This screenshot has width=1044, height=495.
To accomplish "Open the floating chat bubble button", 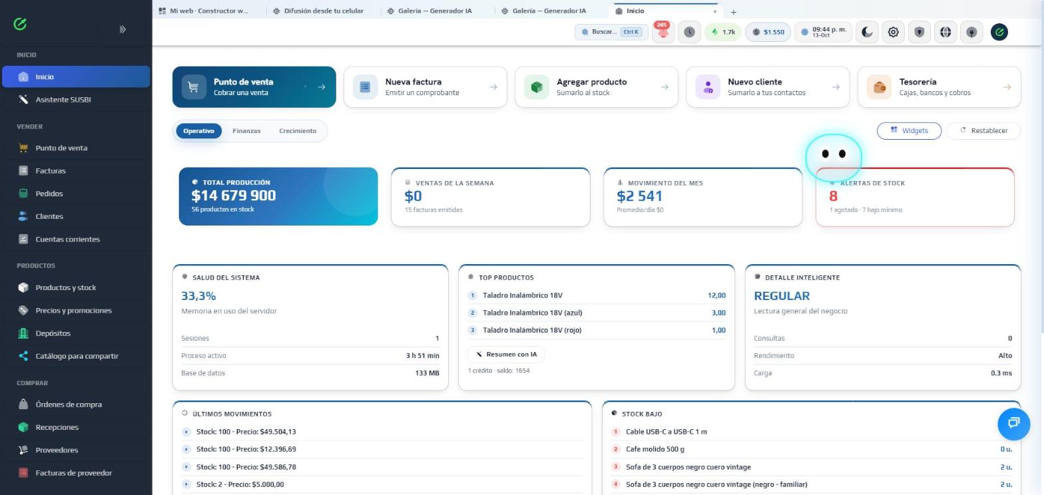I will coord(1013,424).
